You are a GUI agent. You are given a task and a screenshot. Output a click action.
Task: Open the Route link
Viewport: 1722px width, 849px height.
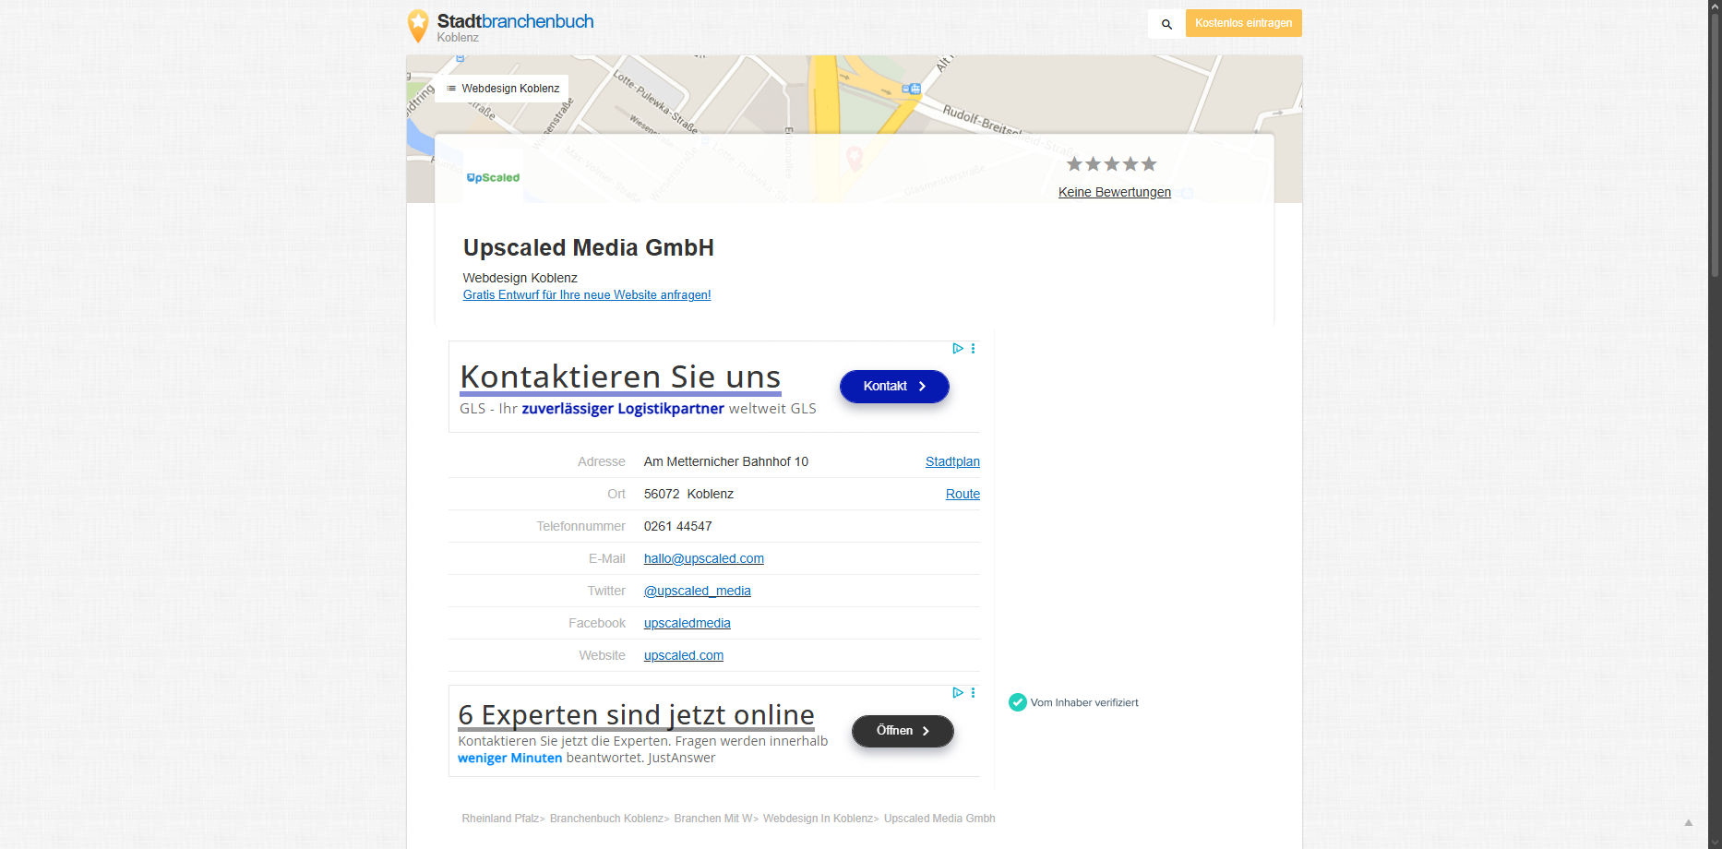[x=963, y=494]
